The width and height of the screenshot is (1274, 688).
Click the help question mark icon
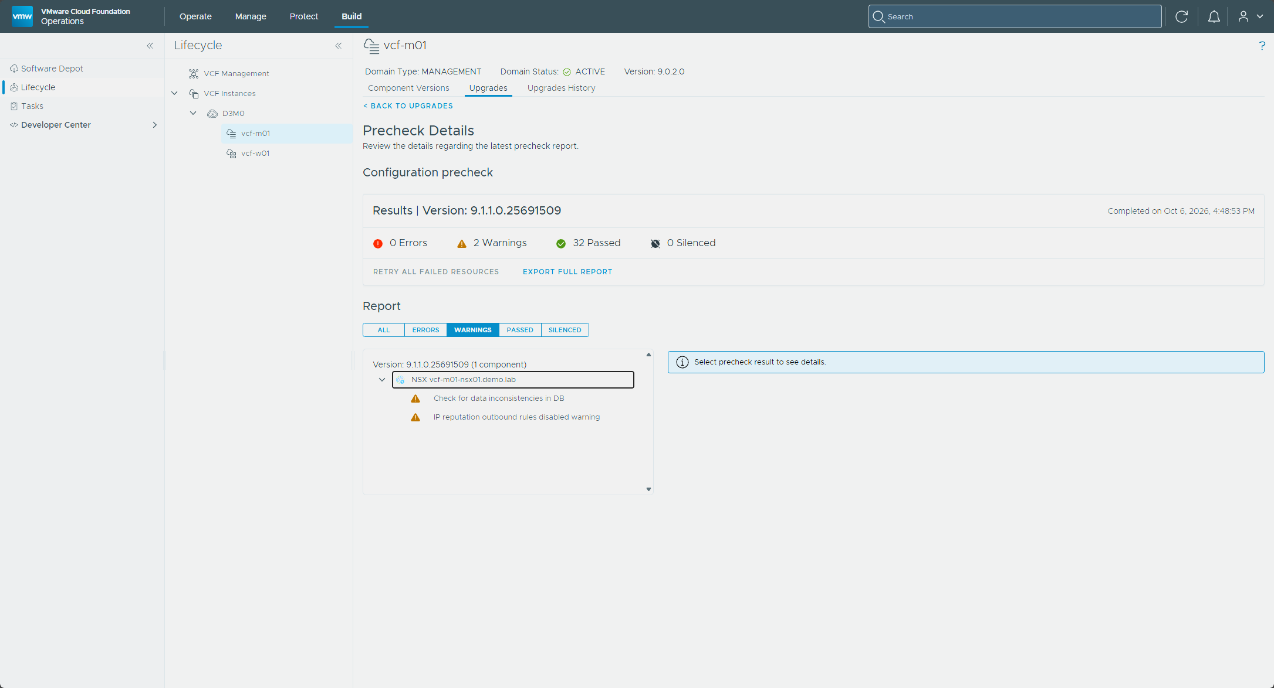[1262, 46]
